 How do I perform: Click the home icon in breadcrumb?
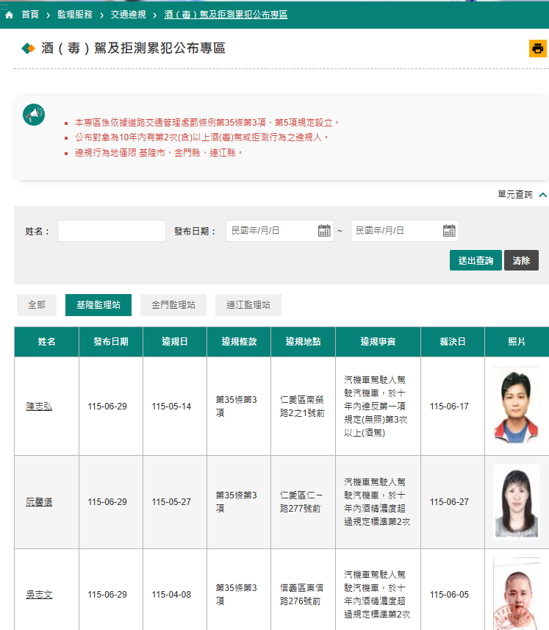[10, 15]
